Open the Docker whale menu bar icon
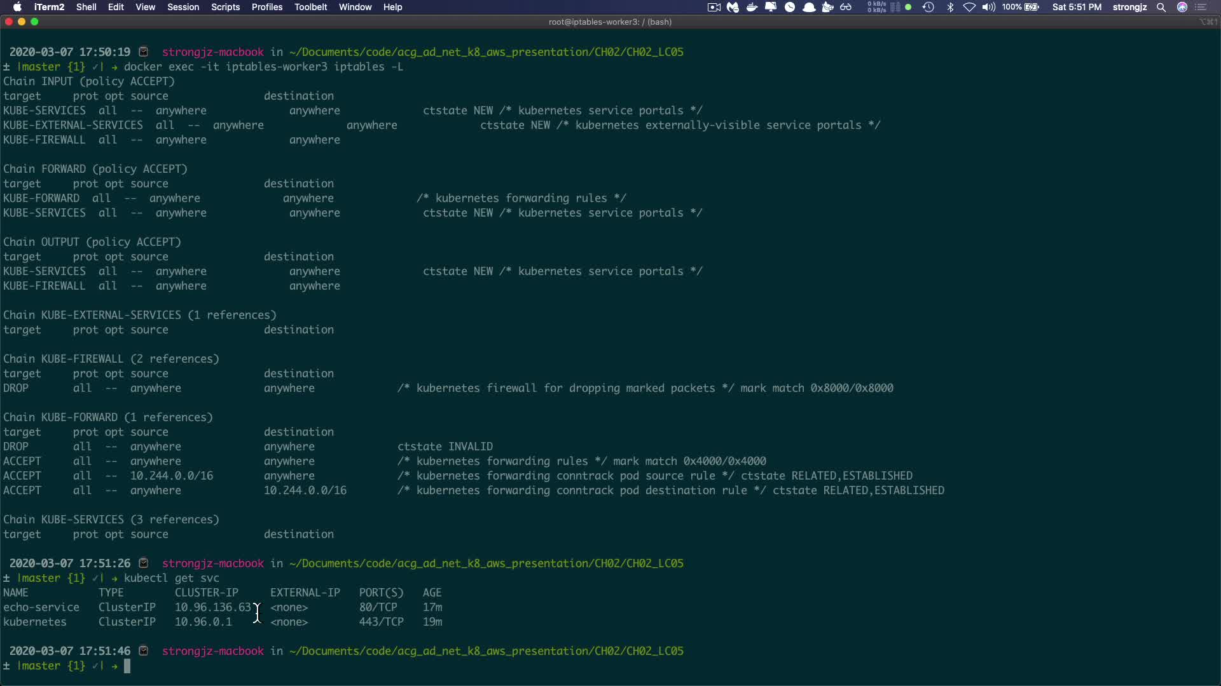The height and width of the screenshot is (686, 1221). click(752, 7)
